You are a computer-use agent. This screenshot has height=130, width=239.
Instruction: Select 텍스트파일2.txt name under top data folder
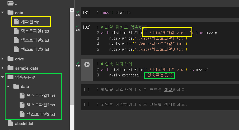35,40
